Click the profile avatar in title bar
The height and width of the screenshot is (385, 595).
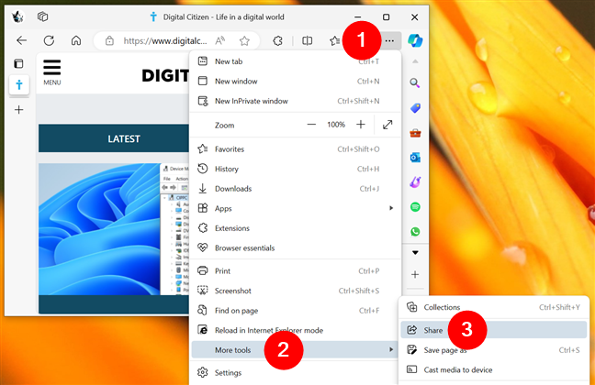(17, 16)
